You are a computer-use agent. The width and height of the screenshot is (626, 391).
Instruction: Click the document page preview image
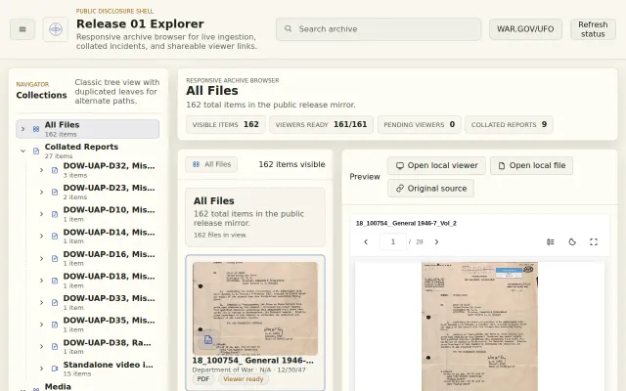click(479, 326)
